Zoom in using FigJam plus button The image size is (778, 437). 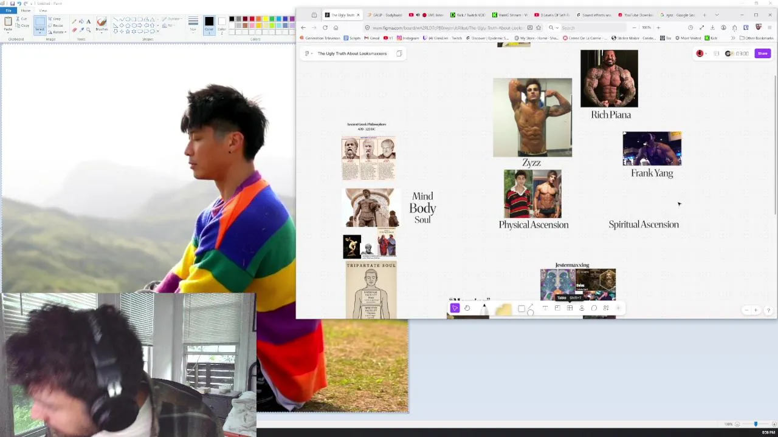[x=756, y=310]
